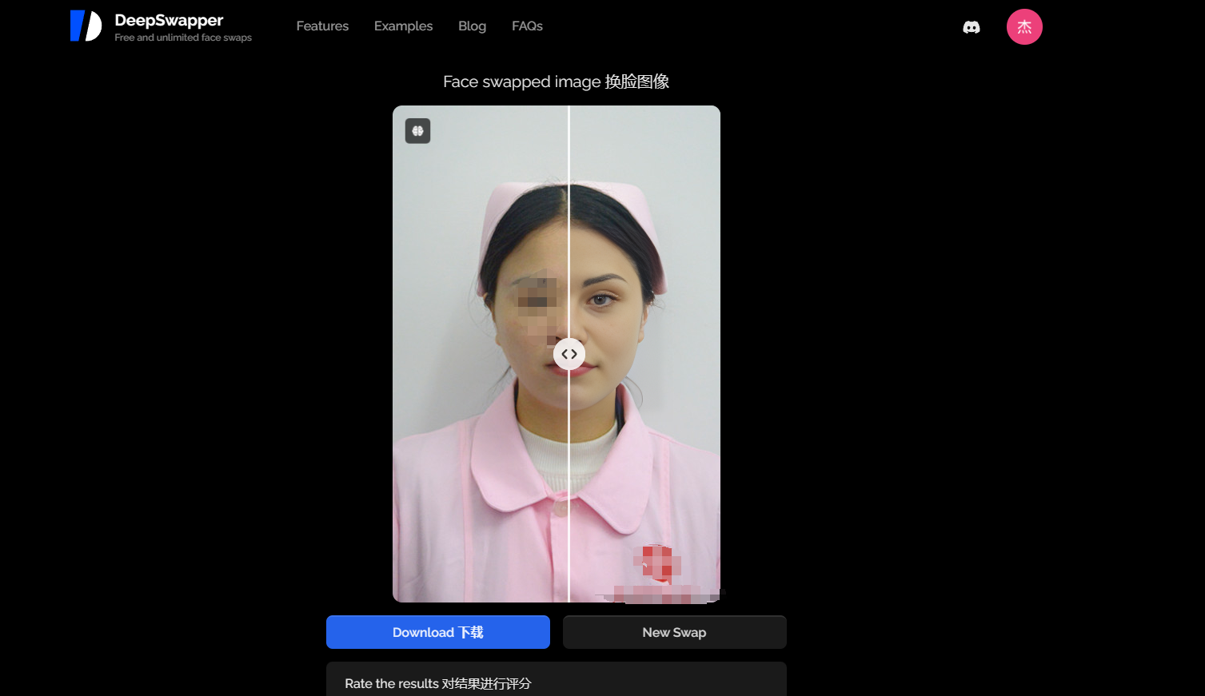This screenshot has height=696, width=1205.
Task: Start a New Swap
Action: point(675,632)
